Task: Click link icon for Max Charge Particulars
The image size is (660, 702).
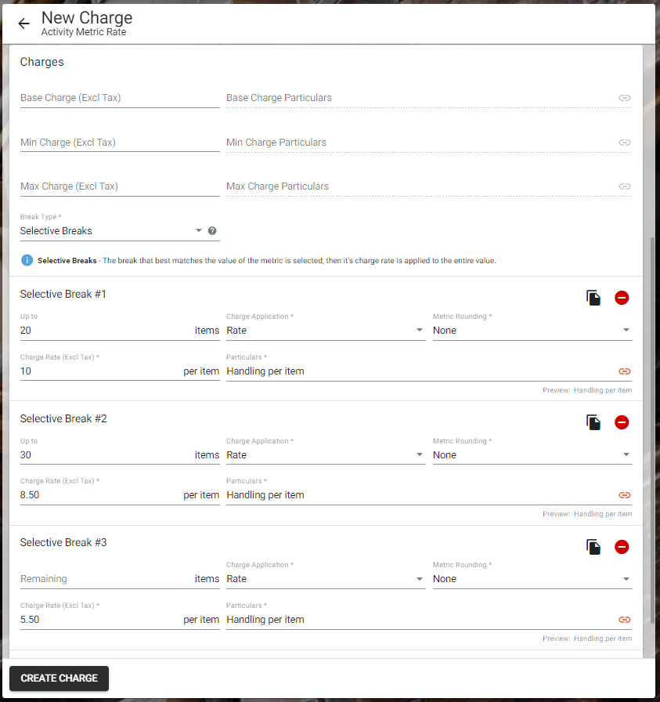Action: [x=625, y=186]
